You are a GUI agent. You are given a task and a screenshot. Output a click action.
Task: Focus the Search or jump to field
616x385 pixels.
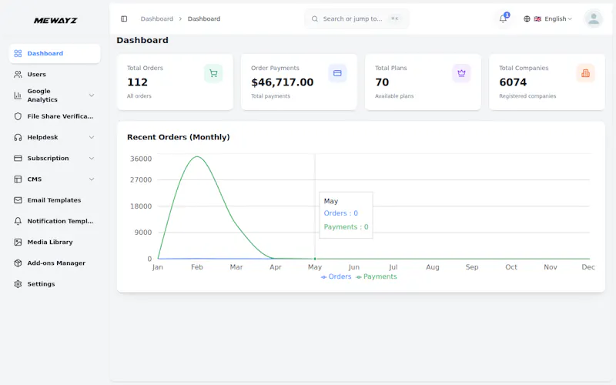[357, 18]
